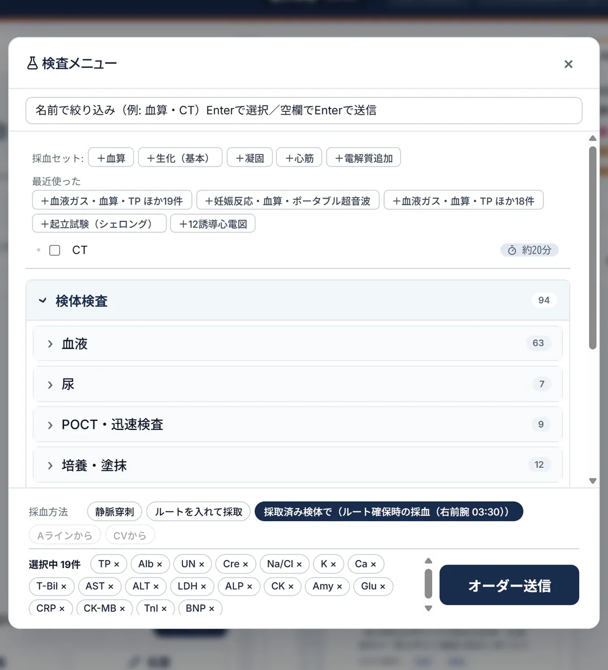
Task: Add recent ＋12誘導心電図
Action: [213, 224]
